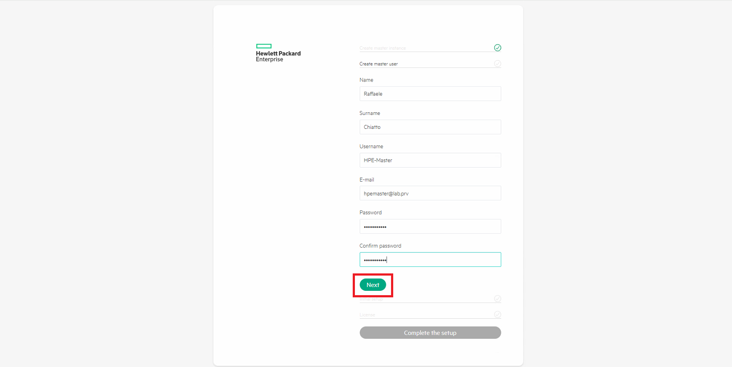The height and width of the screenshot is (367, 732).
Task: Click the Name field containing Raffaele
Action: click(430, 94)
